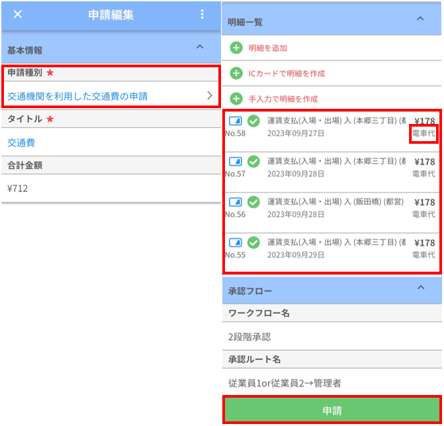
Task: Open the 申請種別 selection chevron
Action: click(210, 96)
